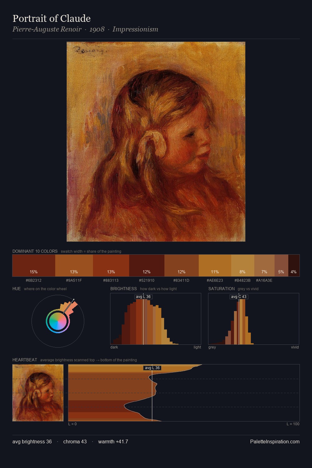The image size is (312, 468).
Task: Open the small painting thumbnail beside Heartbeat chart
Action: [38, 393]
